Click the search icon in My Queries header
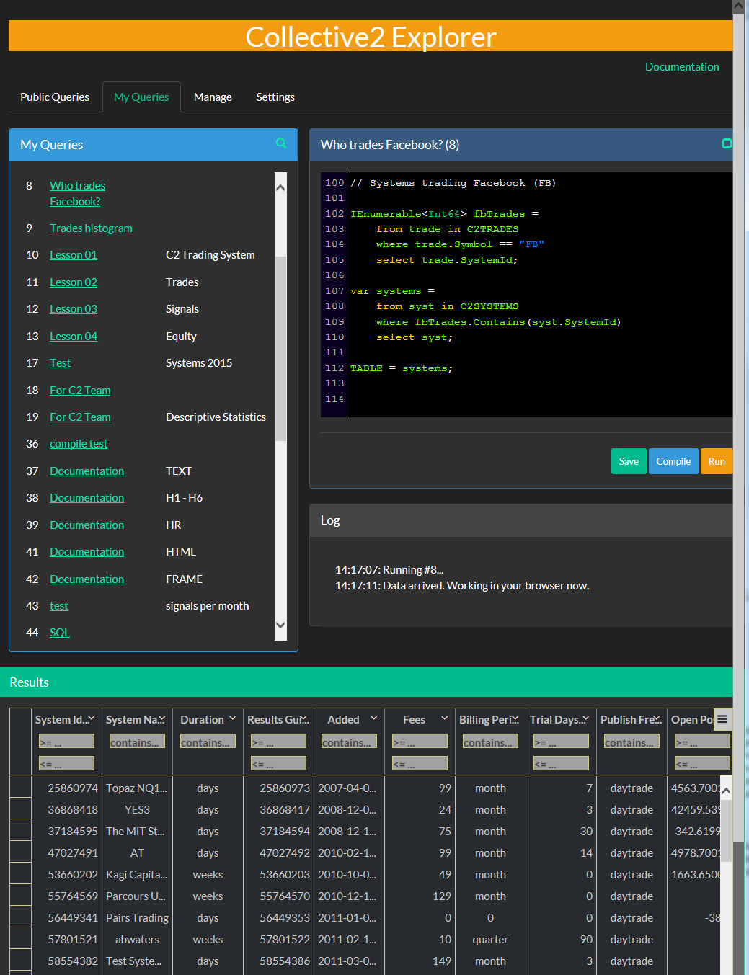The width and height of the screenshot is (749, 975). click(281, 143)
